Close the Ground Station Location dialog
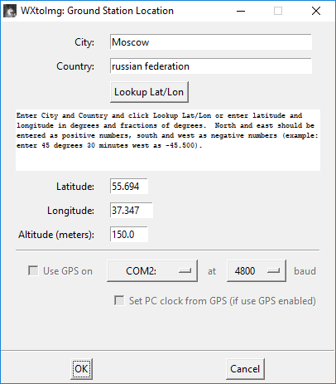This screenshot has width=336, height=384. pos(316,11)
